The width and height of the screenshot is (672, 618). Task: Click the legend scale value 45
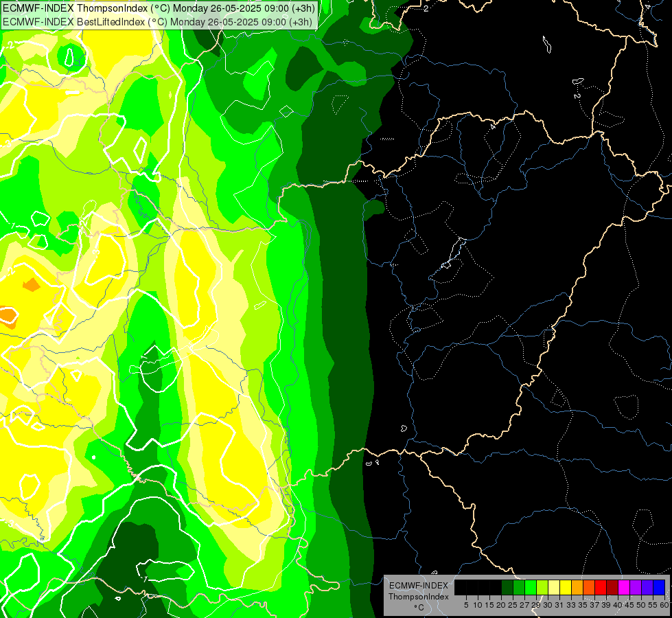click(629, 605)
